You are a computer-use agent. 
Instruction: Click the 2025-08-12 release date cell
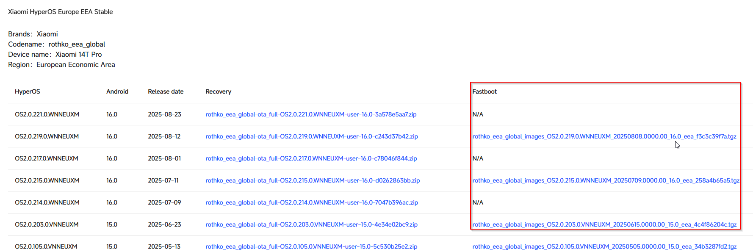164,136
